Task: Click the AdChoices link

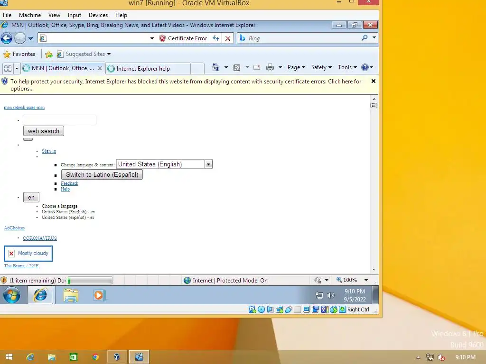Action: pyautogui.click(x=14, y=228)
